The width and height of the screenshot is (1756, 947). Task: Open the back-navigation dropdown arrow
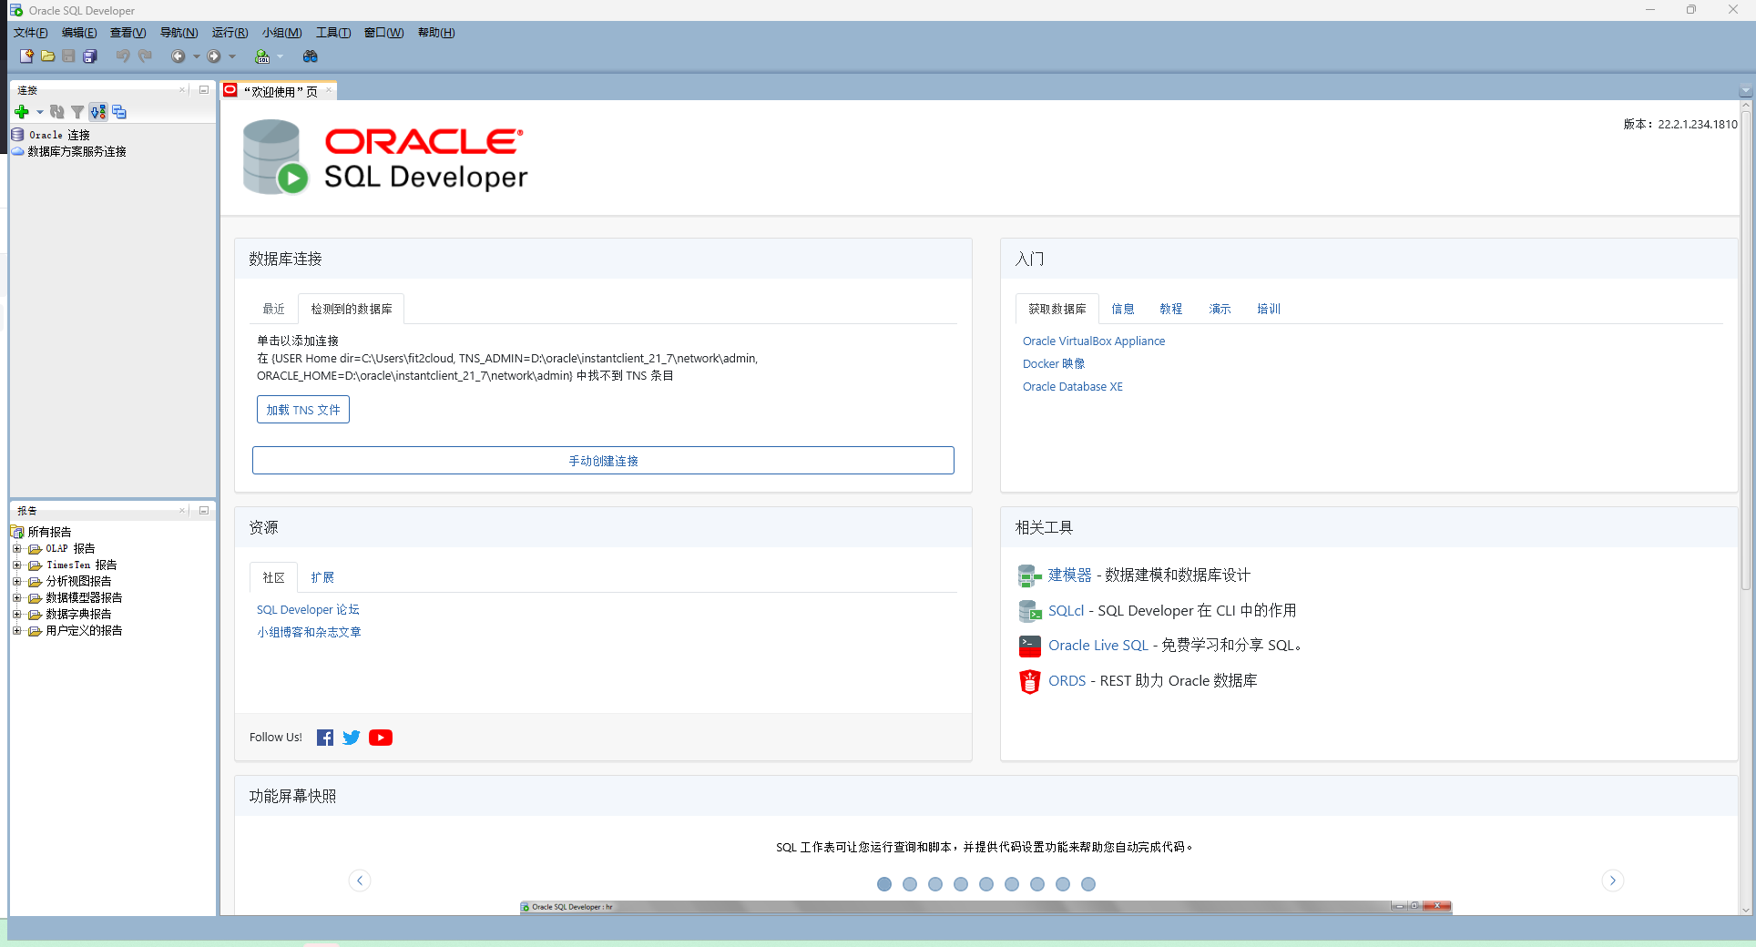click(197, 56)
